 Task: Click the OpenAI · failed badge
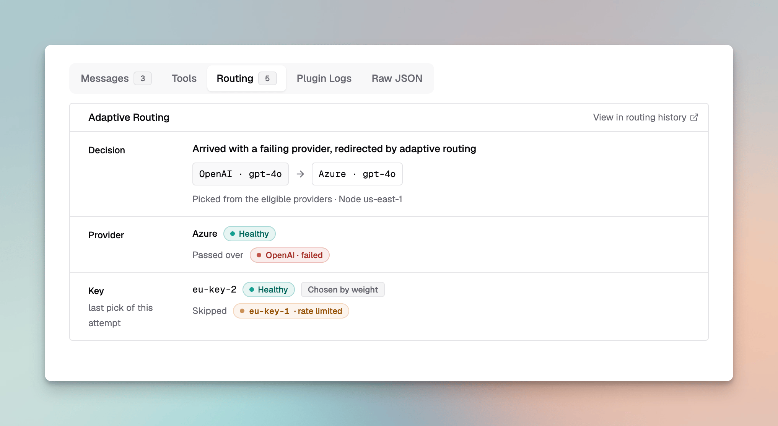(x=290, y=255)
